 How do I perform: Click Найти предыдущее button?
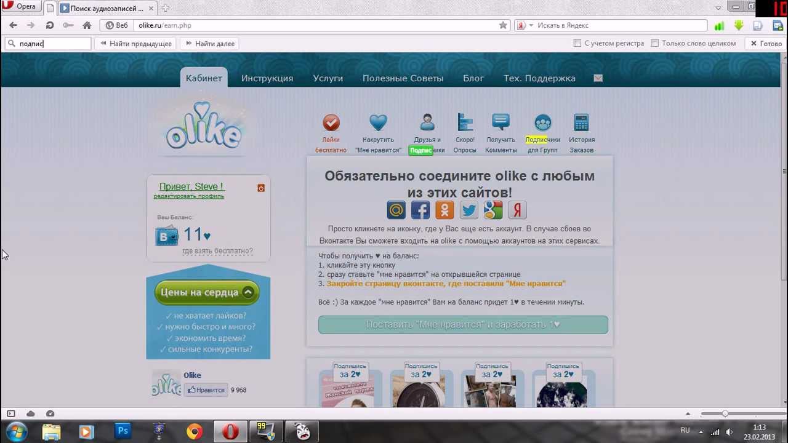(x=136, y=44)
